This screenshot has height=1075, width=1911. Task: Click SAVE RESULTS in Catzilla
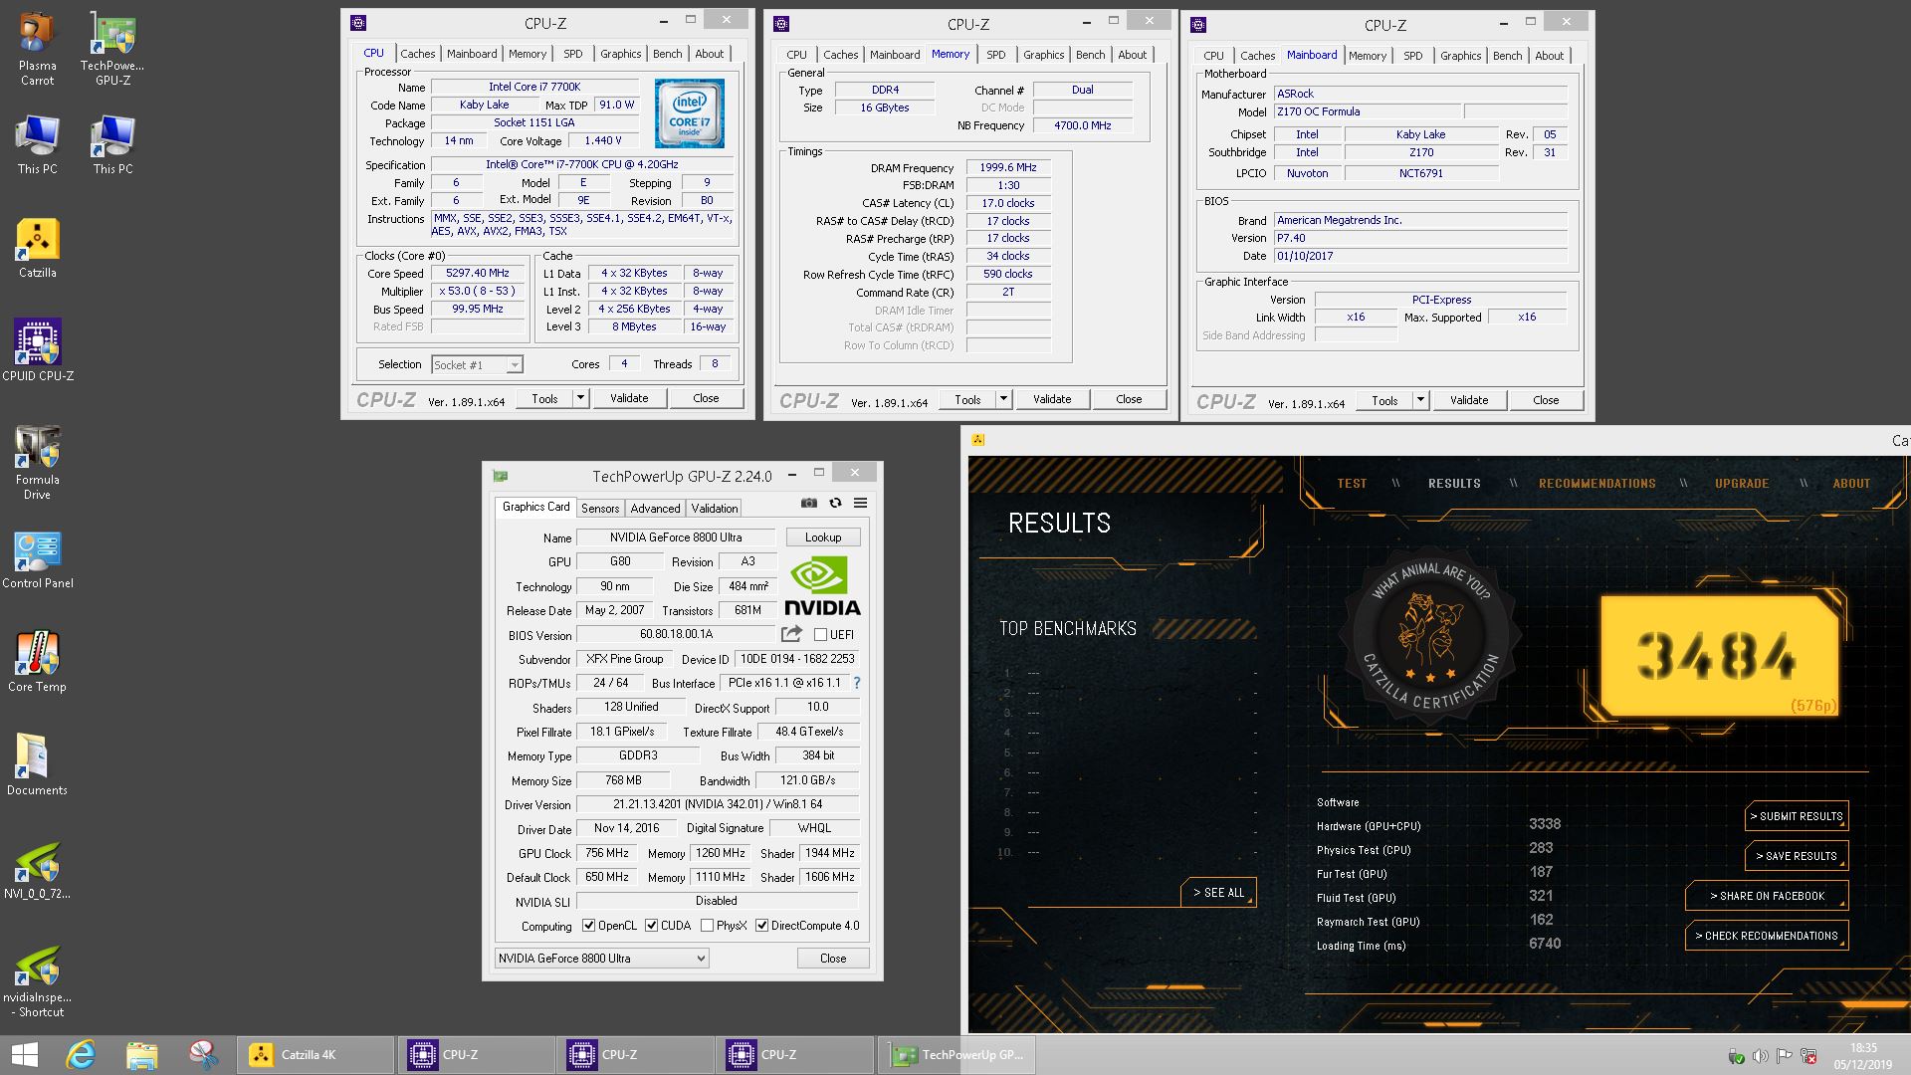click(1797, 856)
